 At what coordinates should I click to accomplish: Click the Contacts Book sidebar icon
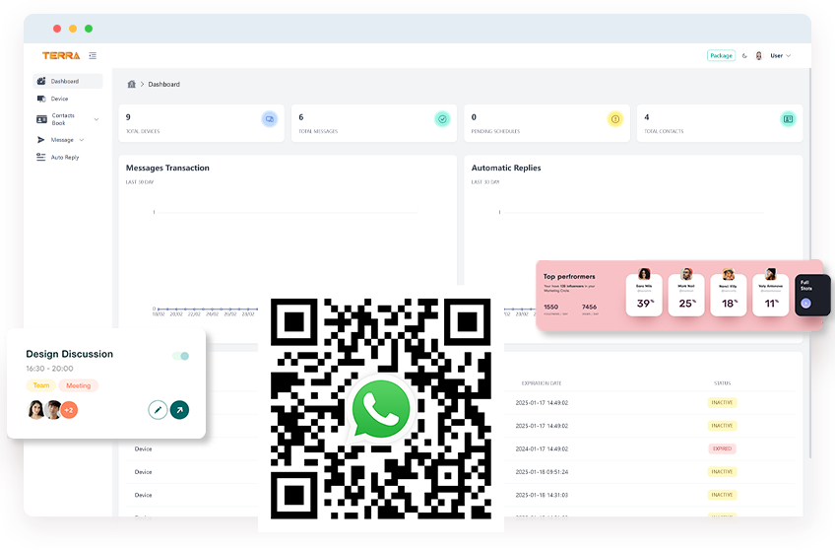(41, 119)
